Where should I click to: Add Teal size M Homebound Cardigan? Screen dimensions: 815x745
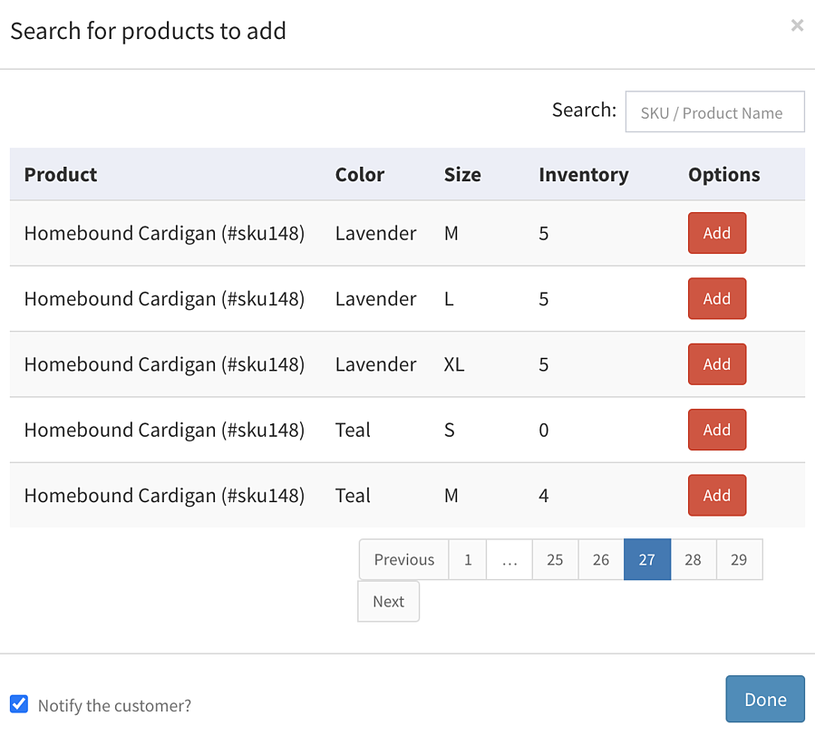coord(717,495)
